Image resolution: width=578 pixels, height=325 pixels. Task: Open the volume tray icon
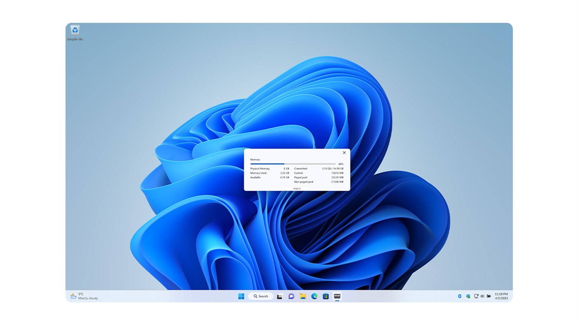tap(482, 296)
